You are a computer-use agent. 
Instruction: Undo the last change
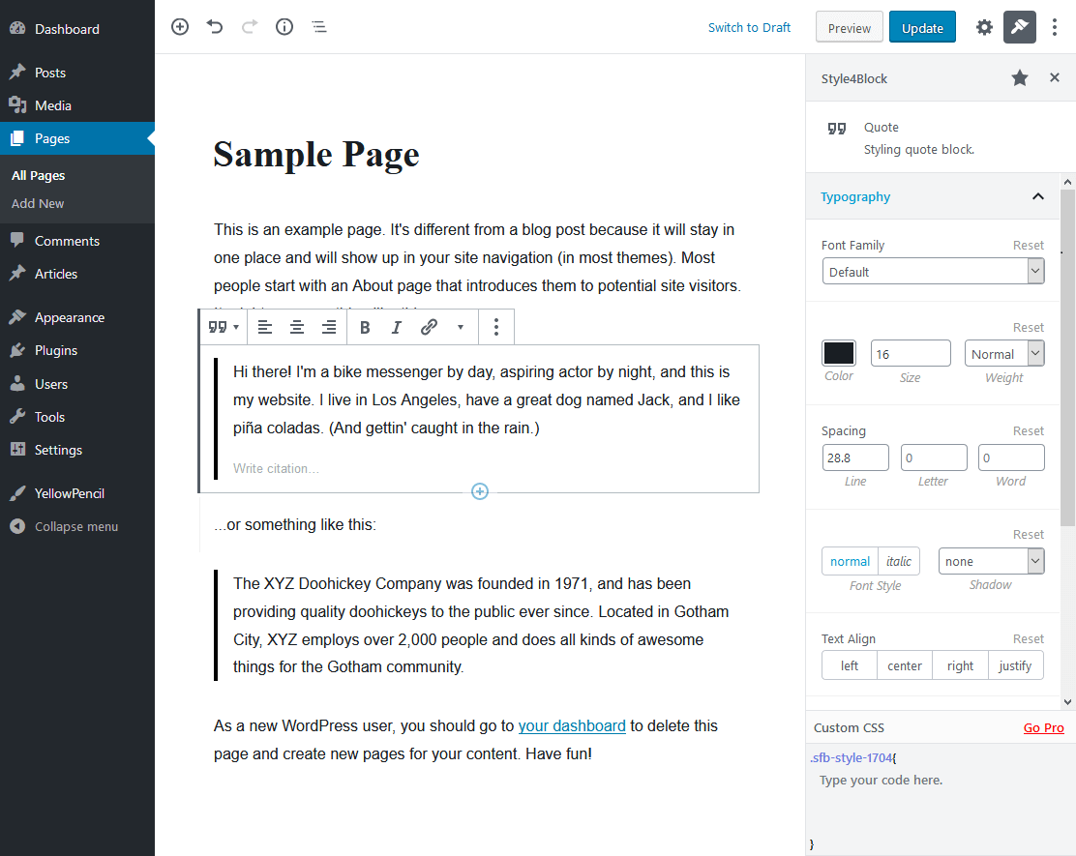(x=214, y=27)
